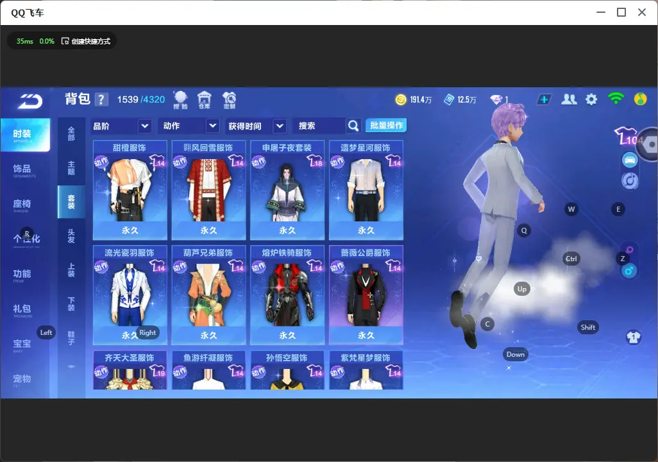Click the QQ飞车 logo in the top-left
Image resolution: width=658 pixels, height=462 pixels.
coord(30,101)
